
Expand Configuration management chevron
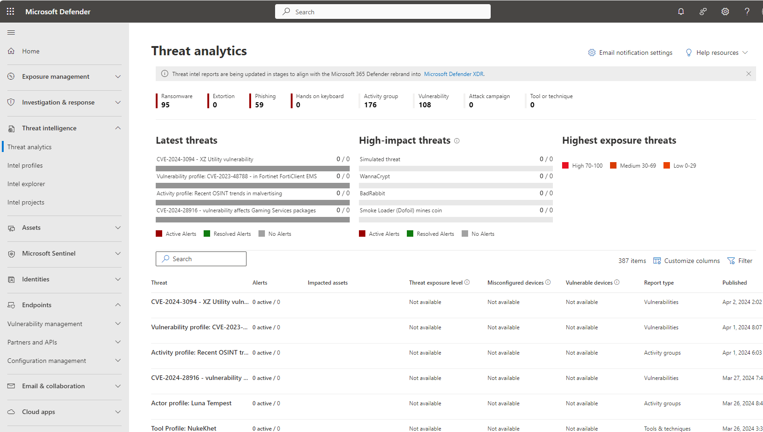[118, 361]
